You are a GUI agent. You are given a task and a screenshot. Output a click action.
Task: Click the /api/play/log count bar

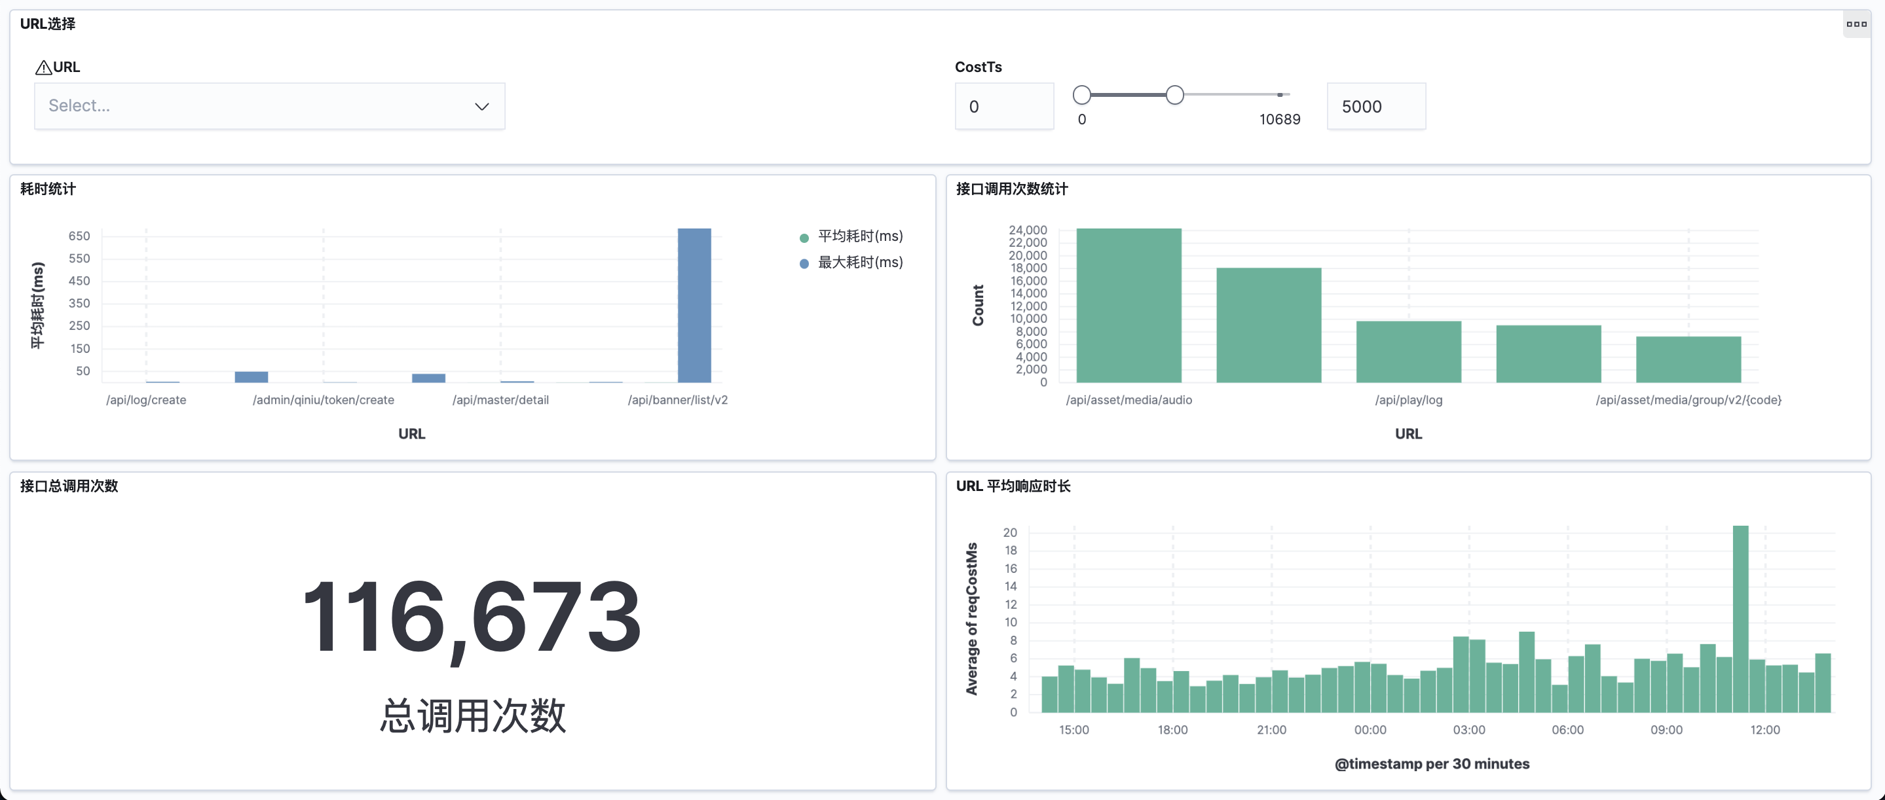pyautogui.click(x=1408, y=352)
